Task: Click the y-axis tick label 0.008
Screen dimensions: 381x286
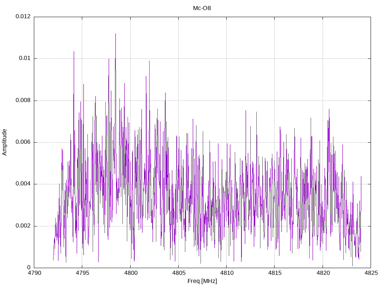Action: [23, 101]
